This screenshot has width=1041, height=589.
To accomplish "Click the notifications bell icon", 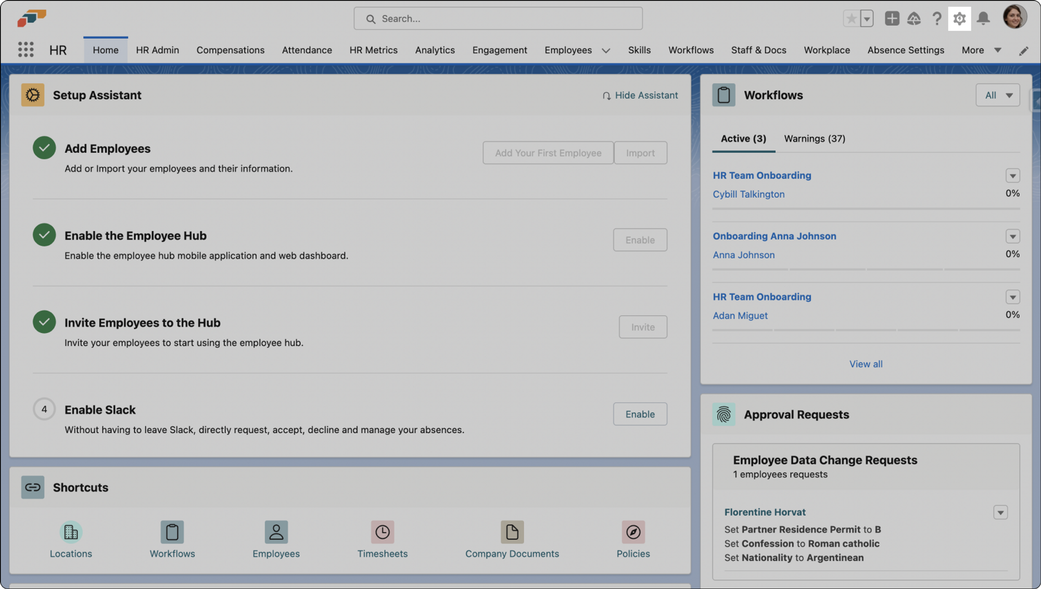I will click(983, 19).
